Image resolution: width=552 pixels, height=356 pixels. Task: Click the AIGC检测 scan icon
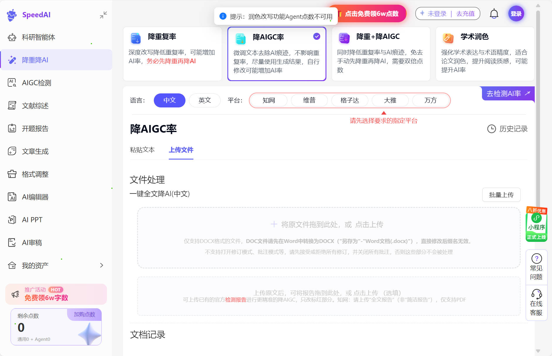[12, 83]
